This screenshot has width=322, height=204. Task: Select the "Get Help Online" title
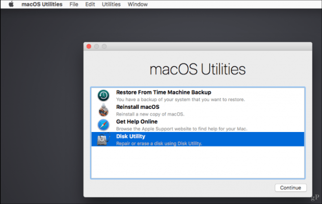[x=137, y=121]
